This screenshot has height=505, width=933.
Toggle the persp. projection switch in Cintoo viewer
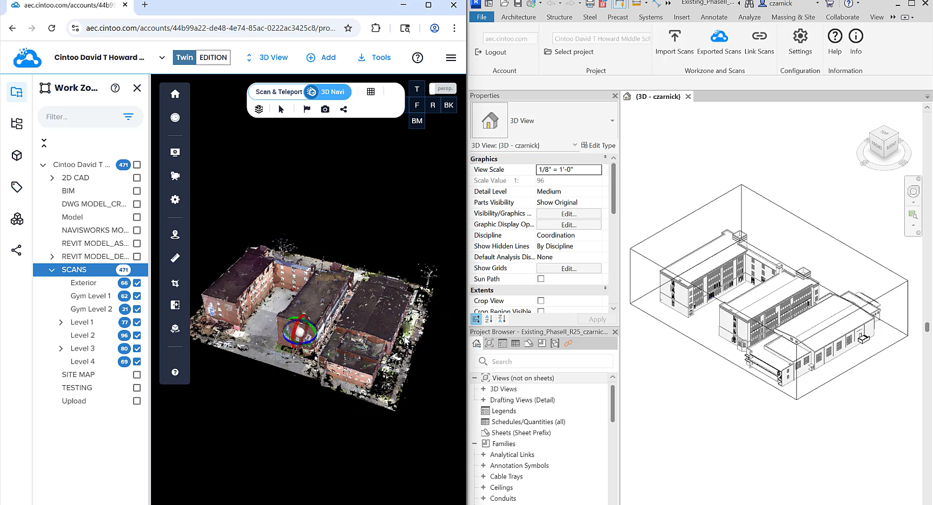pyautogui.click(x=443, y=89)
